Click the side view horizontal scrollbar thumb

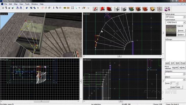click(121, 101)
